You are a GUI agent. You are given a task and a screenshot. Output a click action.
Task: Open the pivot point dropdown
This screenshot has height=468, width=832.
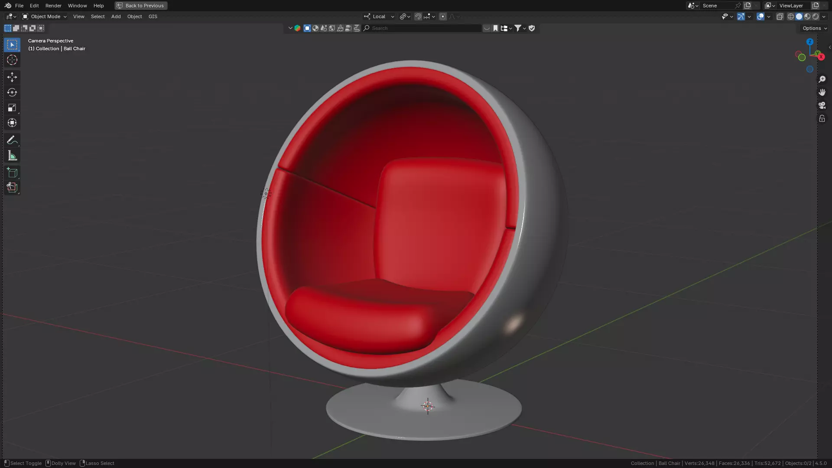pyautogui.click(x=405, y=16)
